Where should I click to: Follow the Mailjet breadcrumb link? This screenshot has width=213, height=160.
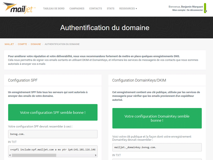pos(9,44)
